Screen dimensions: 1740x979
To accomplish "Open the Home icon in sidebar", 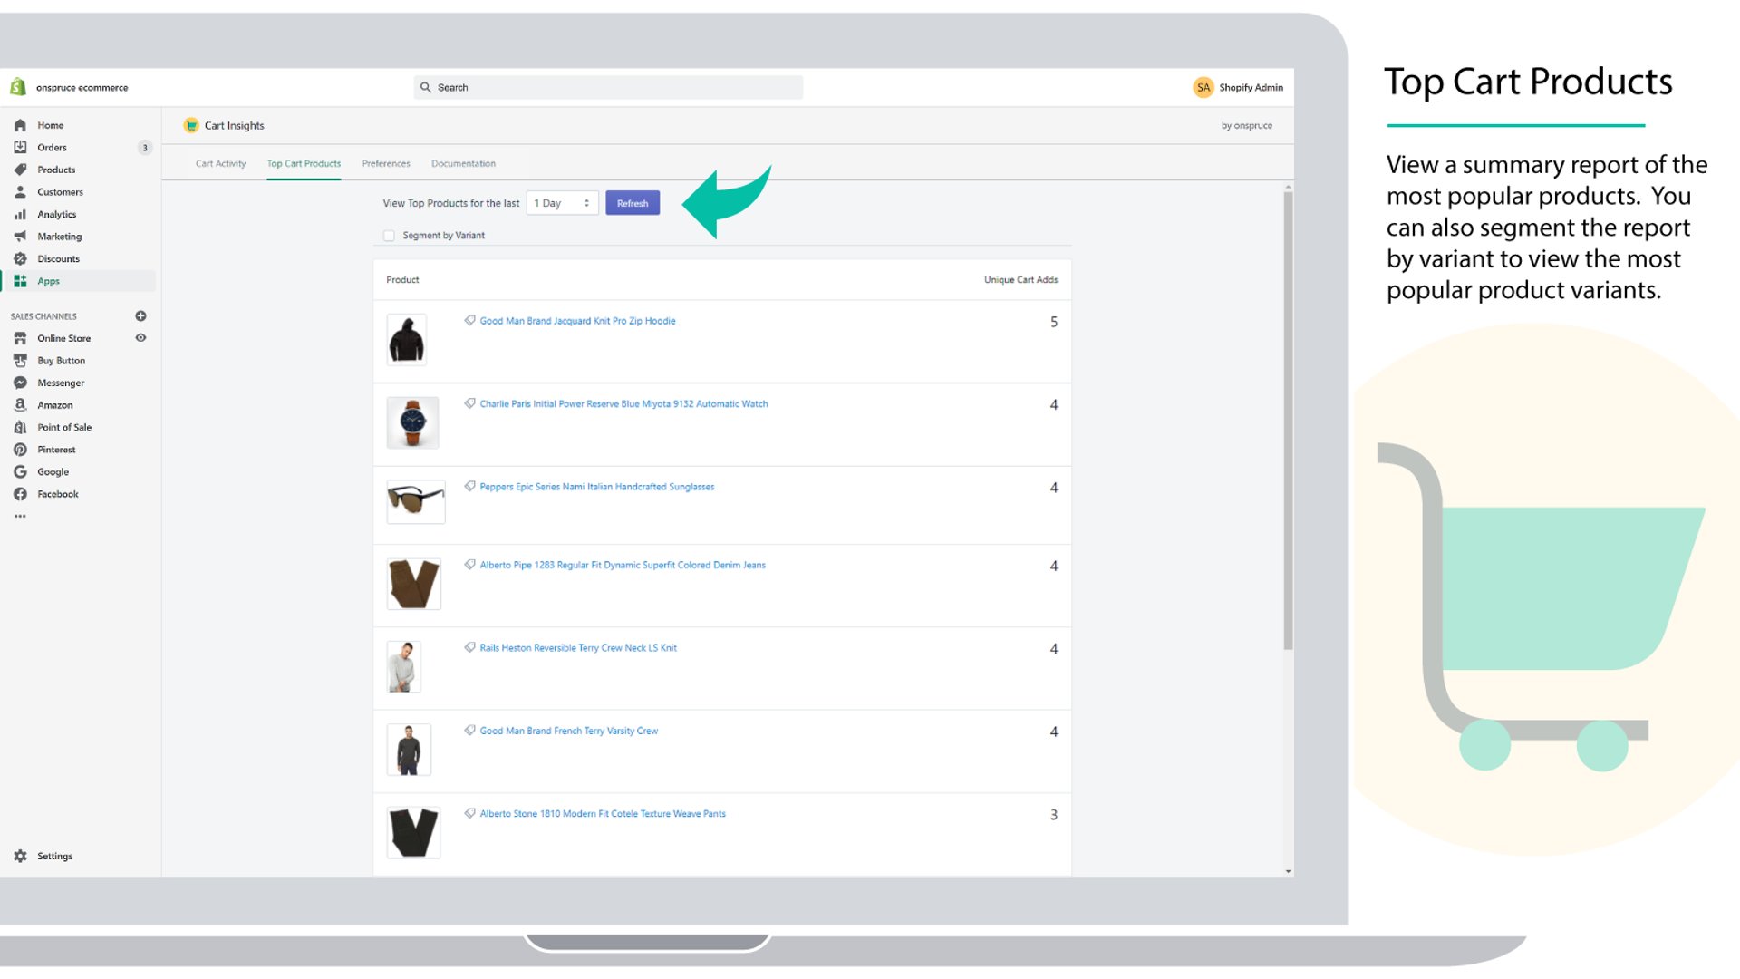I will tap(20, 125).
